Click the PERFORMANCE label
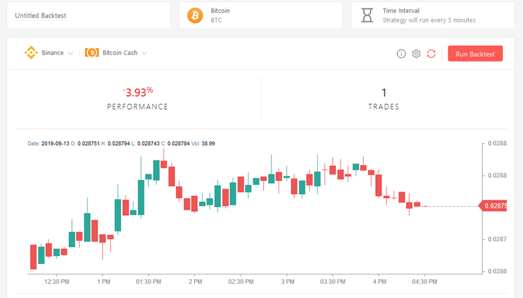This screenshot has width=523, height=298. click(137, 107)
